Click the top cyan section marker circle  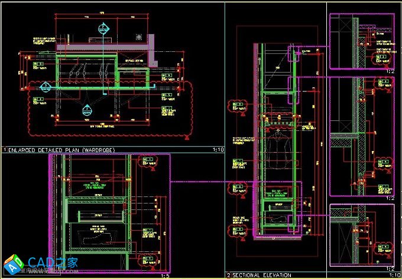coord(103,28)
